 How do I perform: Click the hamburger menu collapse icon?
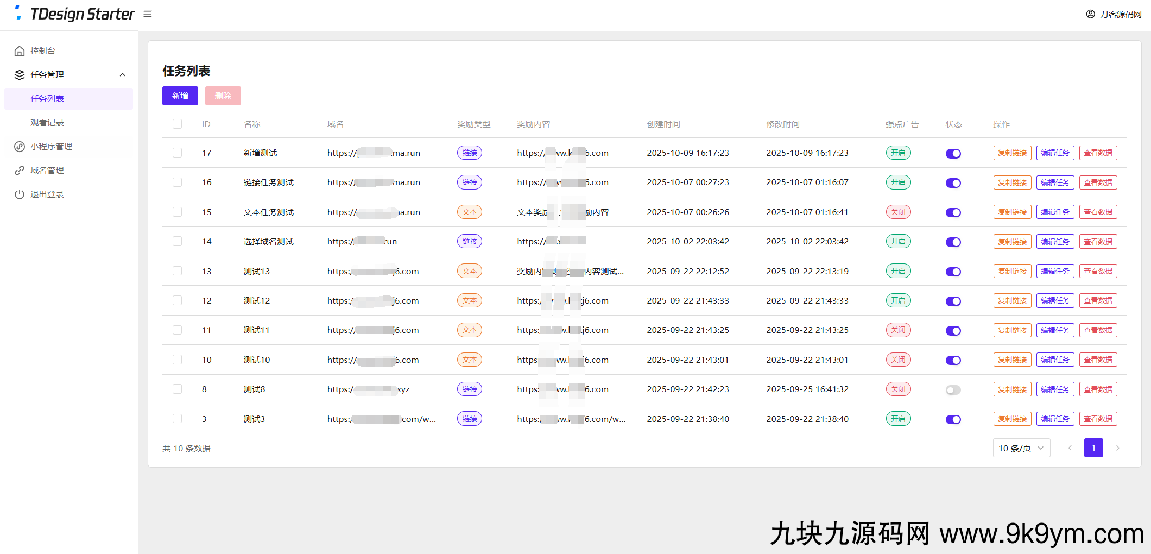click(148, 14)
